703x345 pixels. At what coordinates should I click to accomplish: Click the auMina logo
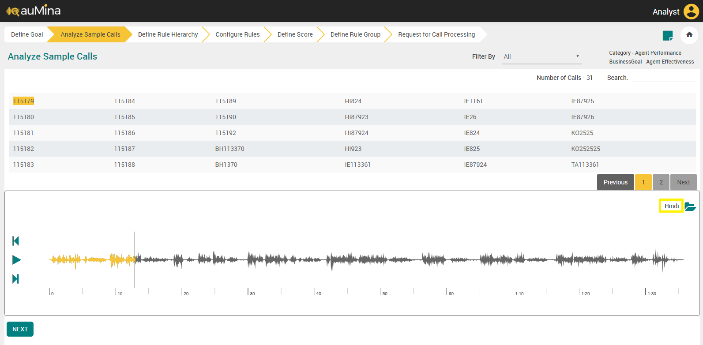tap(33, 11)
